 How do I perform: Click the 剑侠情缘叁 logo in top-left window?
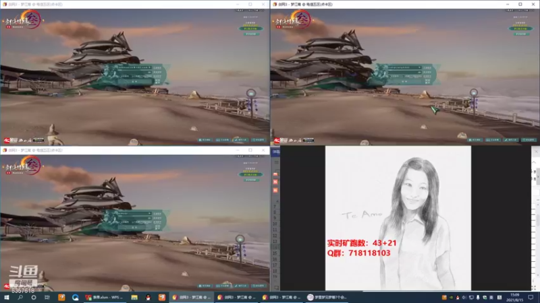click(x=24, y=20)
